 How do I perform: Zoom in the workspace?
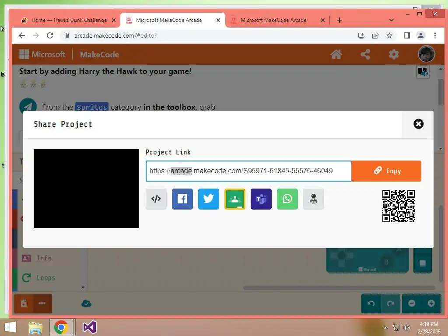point(431,304)
